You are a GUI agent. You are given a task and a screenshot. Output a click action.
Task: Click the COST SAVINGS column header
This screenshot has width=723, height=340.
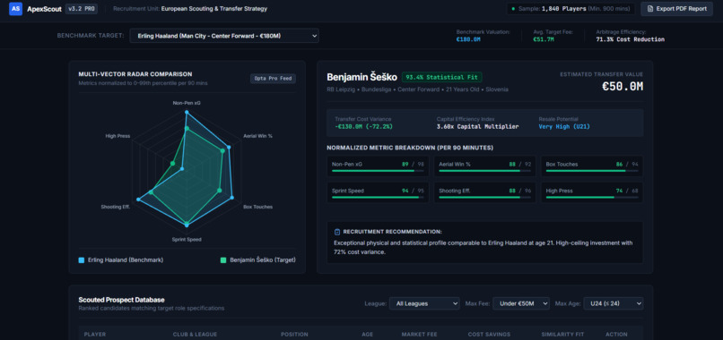[489, 335]
